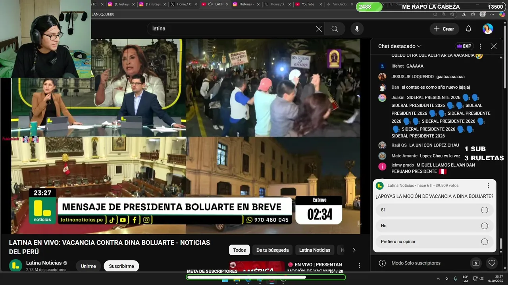Expand the Chat destacado mode dropdown

400,46
